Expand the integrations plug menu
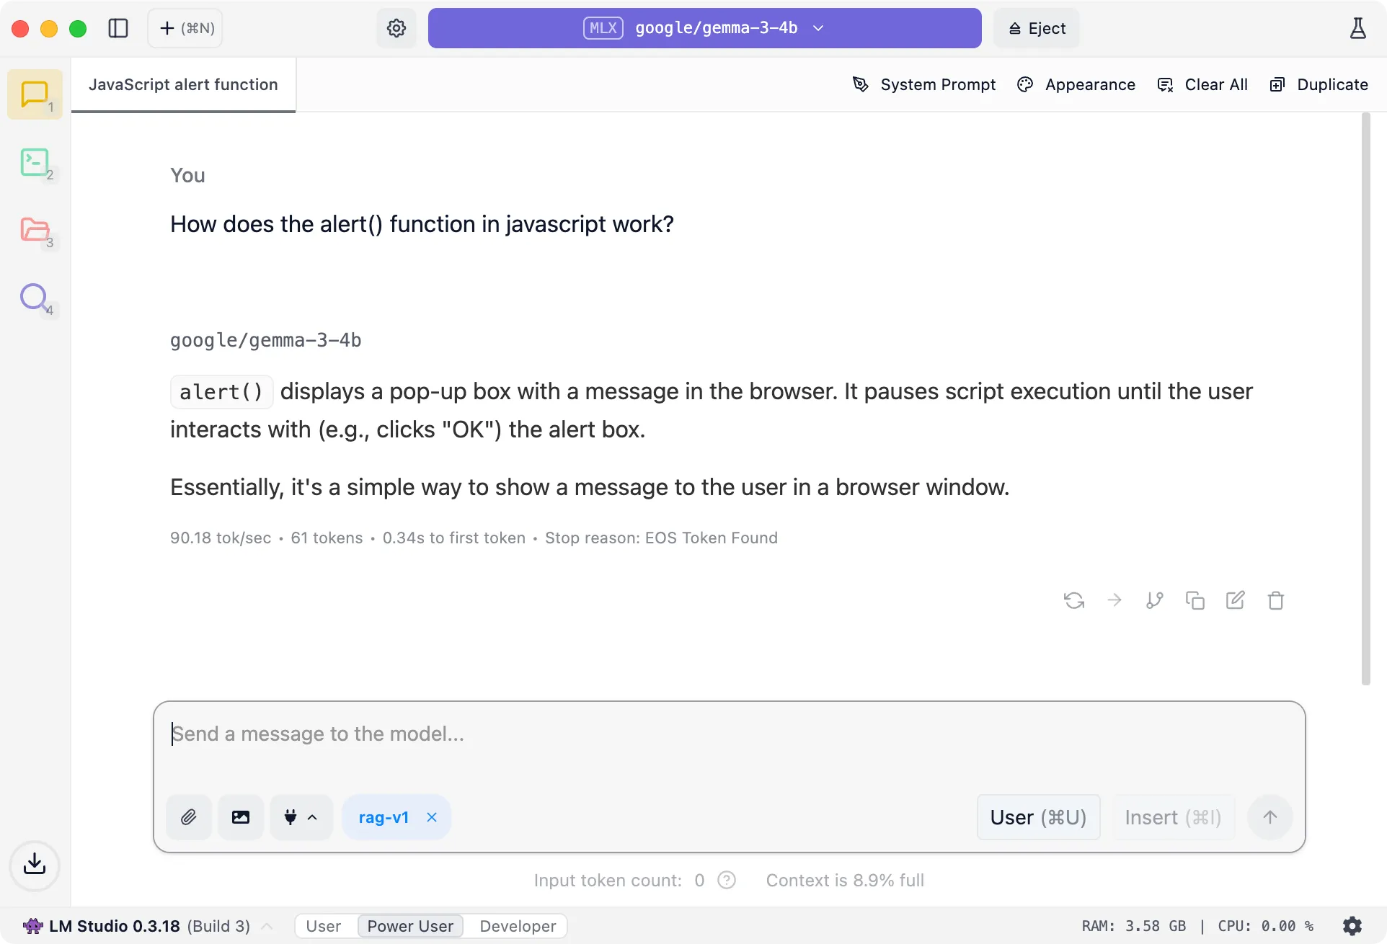The height and width of the screenshot is (944, 1387). (301, 817)
